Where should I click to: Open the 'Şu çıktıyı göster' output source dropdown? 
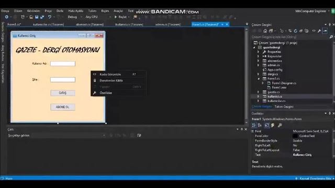pyautogui.click(x=69, y=135)
